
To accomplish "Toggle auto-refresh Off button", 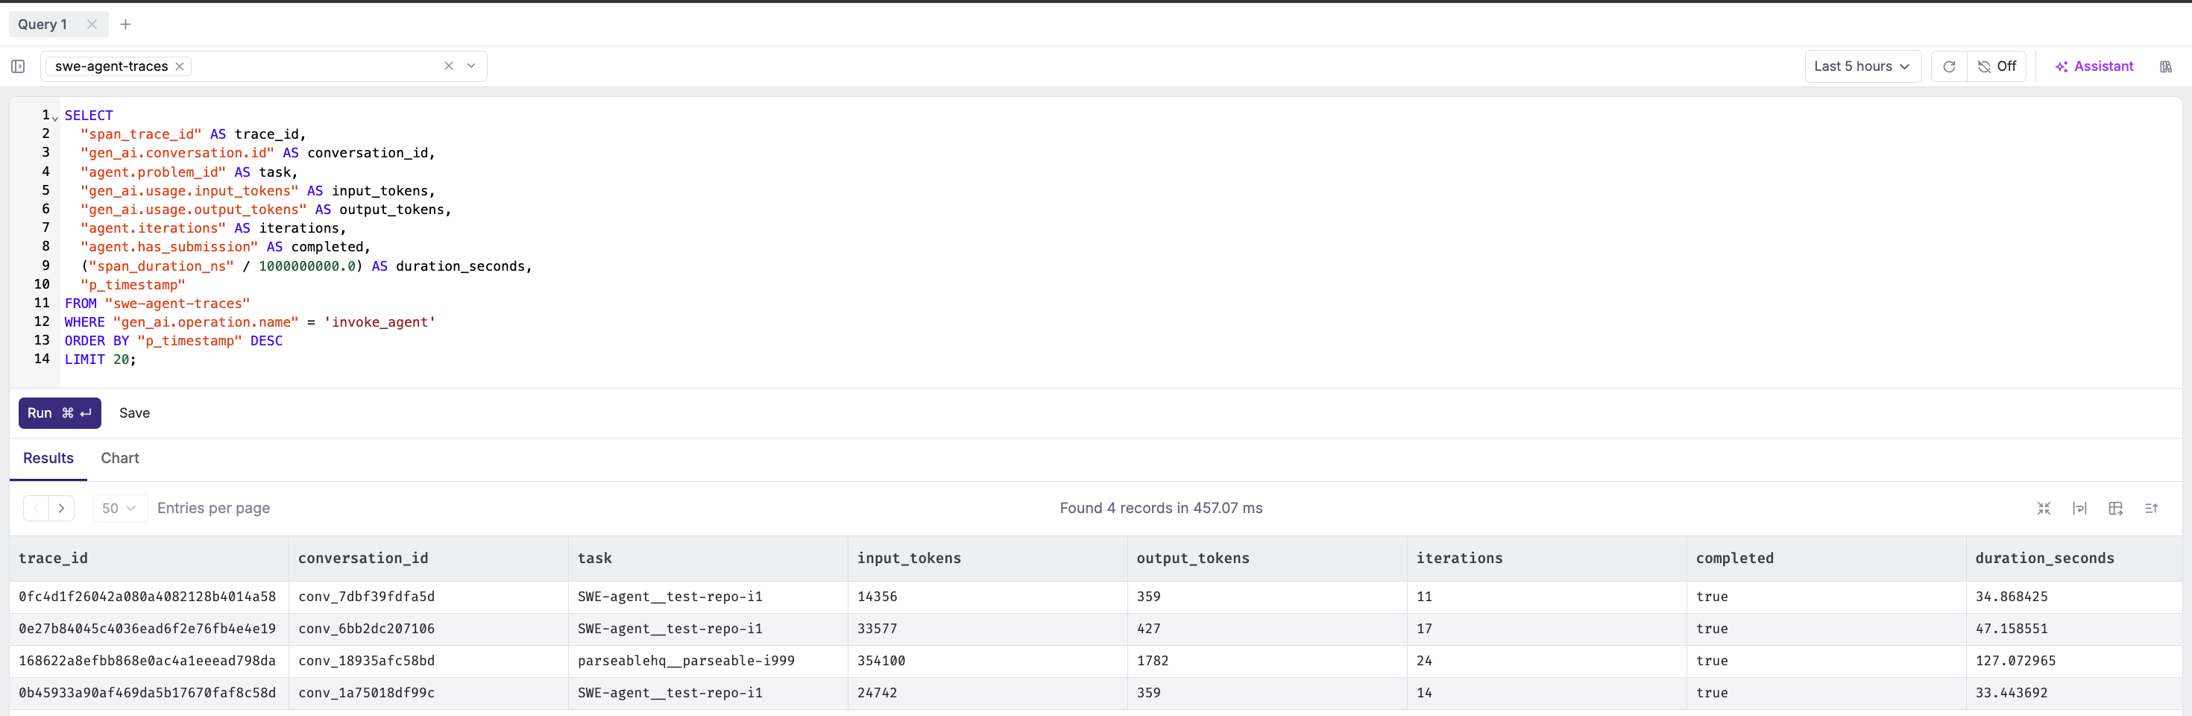I will point(1997,66).
